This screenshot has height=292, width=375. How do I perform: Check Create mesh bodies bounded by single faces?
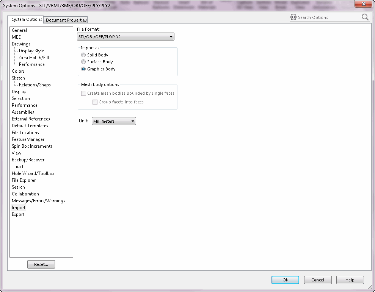coord(83,93)
